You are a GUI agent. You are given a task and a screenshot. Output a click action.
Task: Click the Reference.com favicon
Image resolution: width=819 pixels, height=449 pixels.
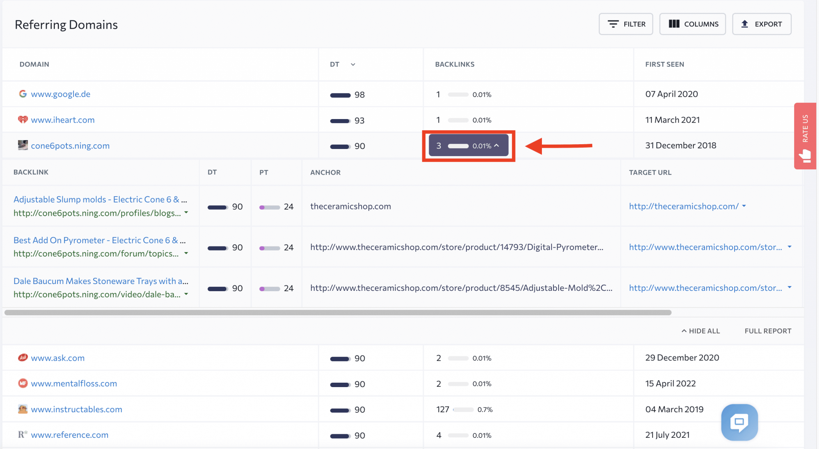coord(23,435)
